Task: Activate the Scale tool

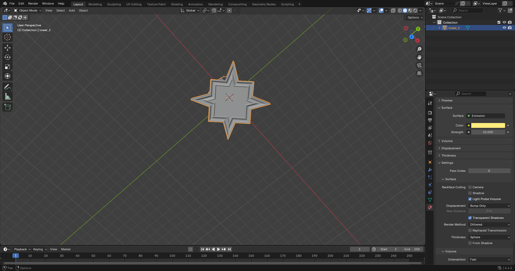Action: tap(8, 67)
